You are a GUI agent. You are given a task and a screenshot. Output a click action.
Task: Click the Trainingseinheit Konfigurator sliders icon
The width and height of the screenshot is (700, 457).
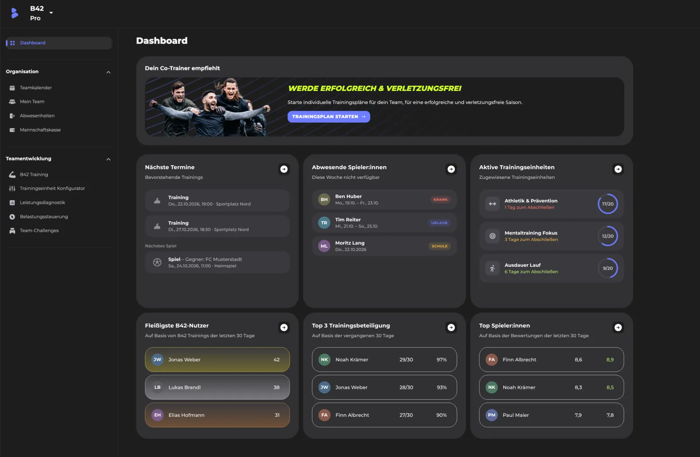tap(12, 188)
